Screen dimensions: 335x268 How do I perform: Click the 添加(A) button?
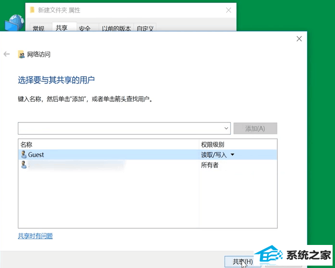click(255, 128)
